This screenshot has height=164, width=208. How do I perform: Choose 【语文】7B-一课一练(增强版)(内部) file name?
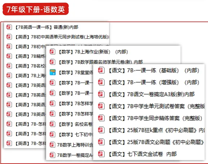pyautogui.click(x=154, y=82)
